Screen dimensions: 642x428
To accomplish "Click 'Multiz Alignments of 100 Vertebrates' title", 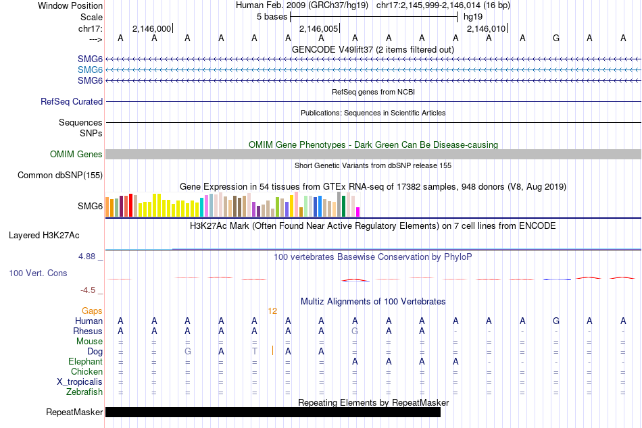I will click(373, 302).
